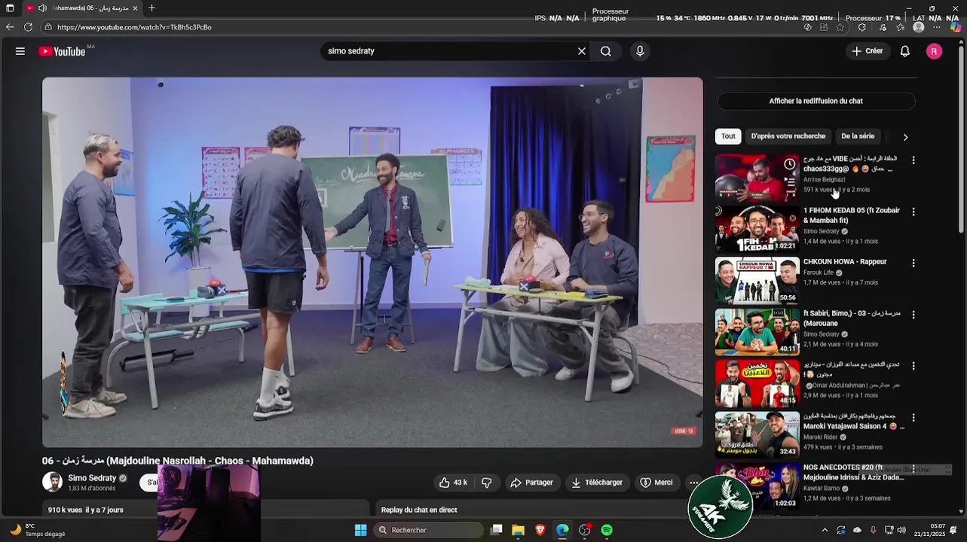
Task: Open options menu for Omar Abdulrahman video
Action: click(x=913, y=365)
